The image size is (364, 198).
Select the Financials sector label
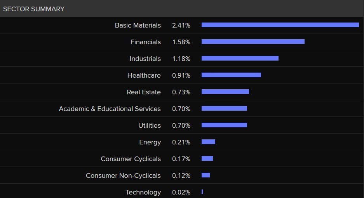(145, 42)
